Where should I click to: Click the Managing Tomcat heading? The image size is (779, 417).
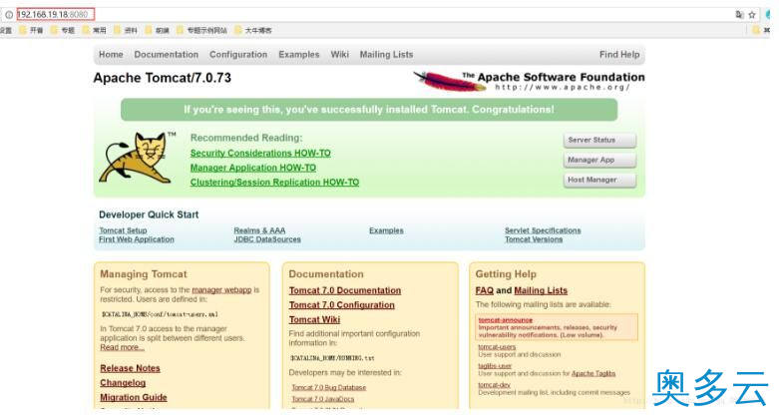coord(143,274)
